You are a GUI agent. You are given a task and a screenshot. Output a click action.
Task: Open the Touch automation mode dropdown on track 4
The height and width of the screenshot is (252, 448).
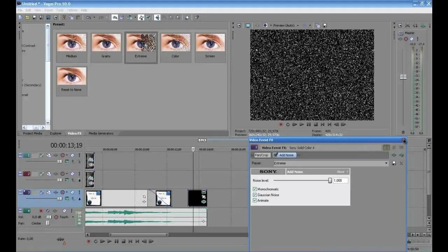pos(73,217)
